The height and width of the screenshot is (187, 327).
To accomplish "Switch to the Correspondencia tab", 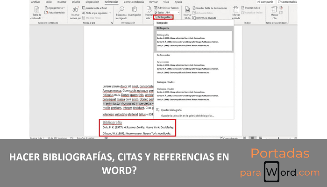I will (x=134, y=2).
